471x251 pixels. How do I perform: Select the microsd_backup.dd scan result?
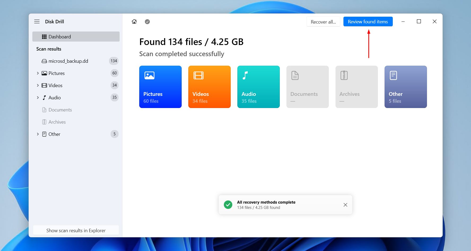pos(68,61)
